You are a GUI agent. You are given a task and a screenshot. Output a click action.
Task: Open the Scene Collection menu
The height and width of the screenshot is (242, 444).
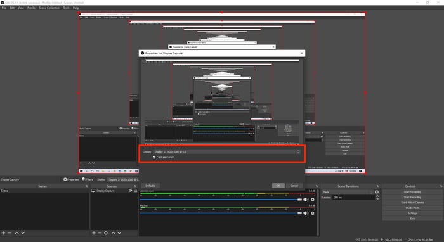coord(49,8)
